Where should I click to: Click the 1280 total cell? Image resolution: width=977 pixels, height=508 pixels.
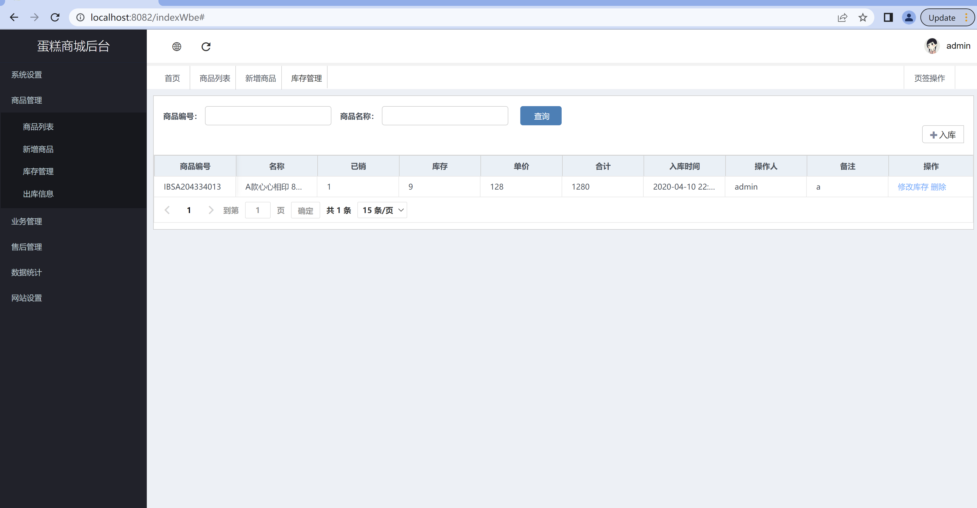[x=603, y=187]
